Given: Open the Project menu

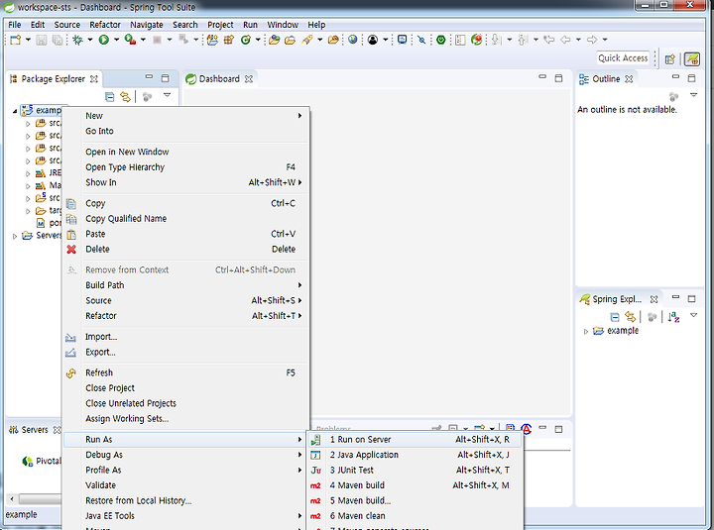Looking at the screenshot, I should (x=220, y=25).
